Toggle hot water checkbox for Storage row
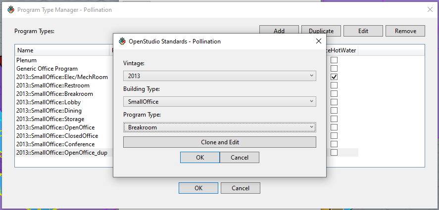This screenshot has width=439, height=210. click(x=334, y=119)
